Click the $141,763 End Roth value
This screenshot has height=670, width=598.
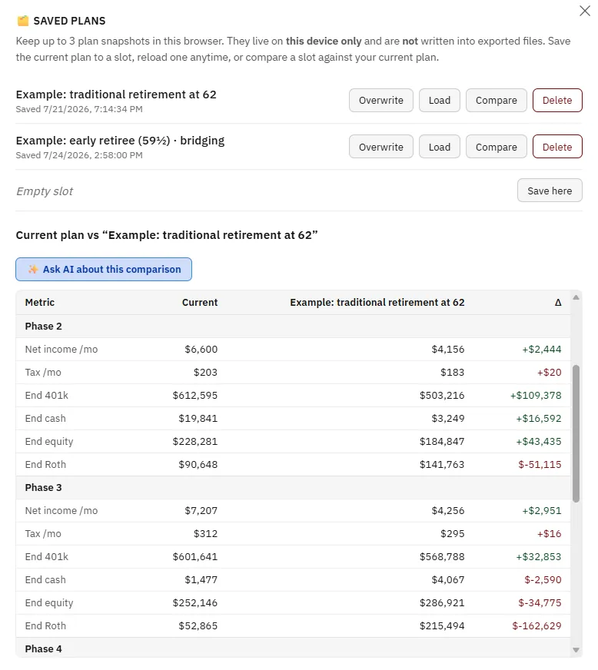pyautogui.click(x=442, y=465)
